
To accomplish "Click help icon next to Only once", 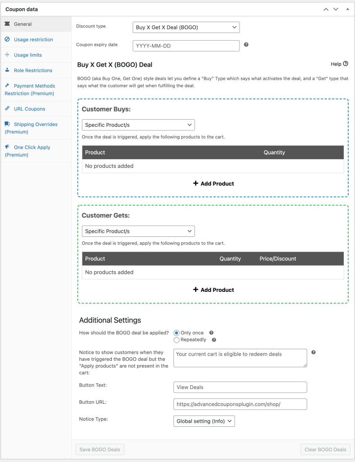I will coord(211,333).
